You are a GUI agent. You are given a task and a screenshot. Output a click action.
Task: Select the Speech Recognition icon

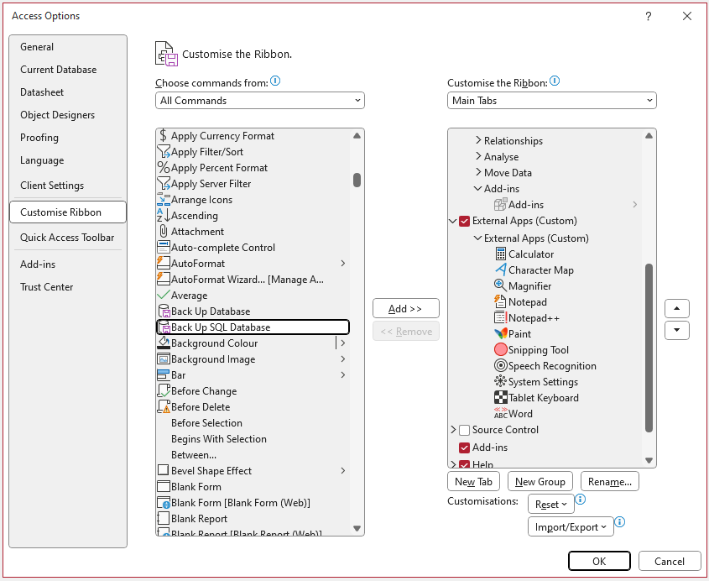click(x=500, y=365)
